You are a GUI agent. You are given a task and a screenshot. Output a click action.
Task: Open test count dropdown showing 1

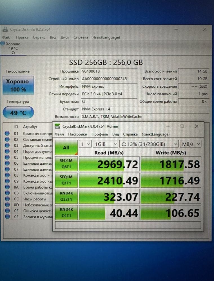[85, 144]
